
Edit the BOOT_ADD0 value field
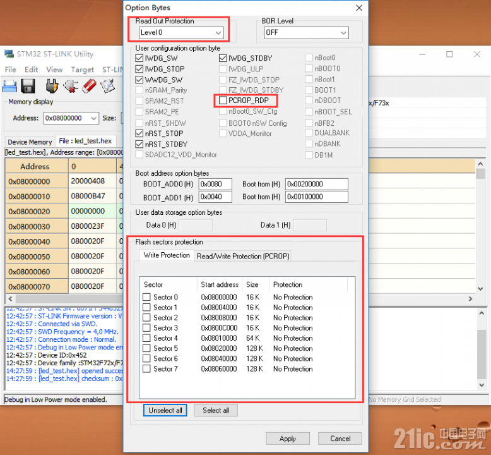(215, 184)
